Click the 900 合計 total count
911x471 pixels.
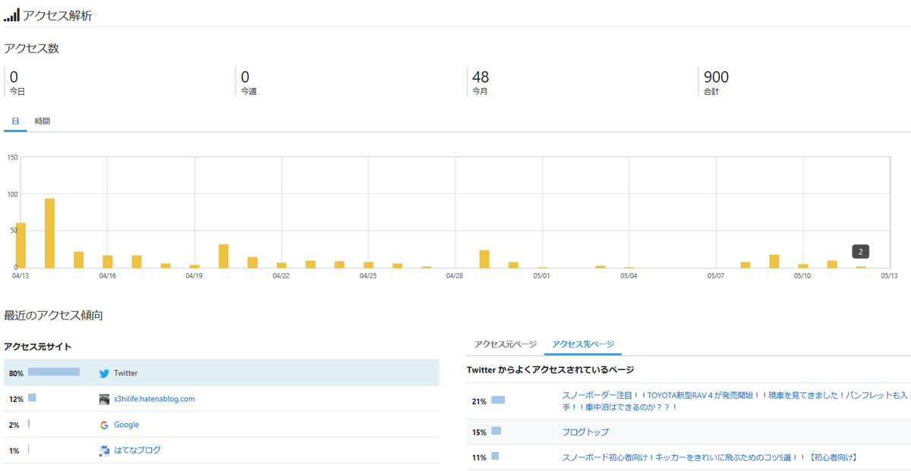[716, 77]
